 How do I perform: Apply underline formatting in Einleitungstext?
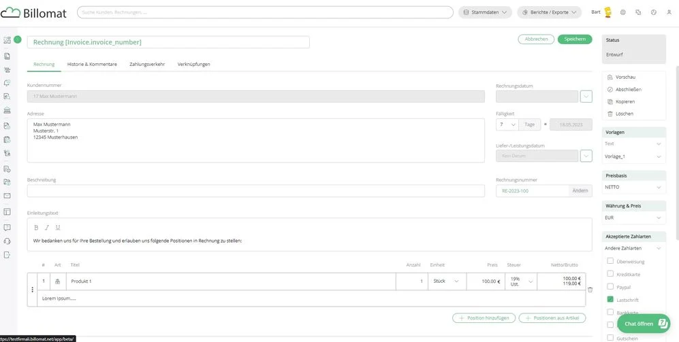tap(58, 227)
